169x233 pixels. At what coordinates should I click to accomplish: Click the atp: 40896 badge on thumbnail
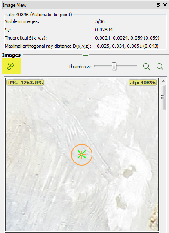143,83
